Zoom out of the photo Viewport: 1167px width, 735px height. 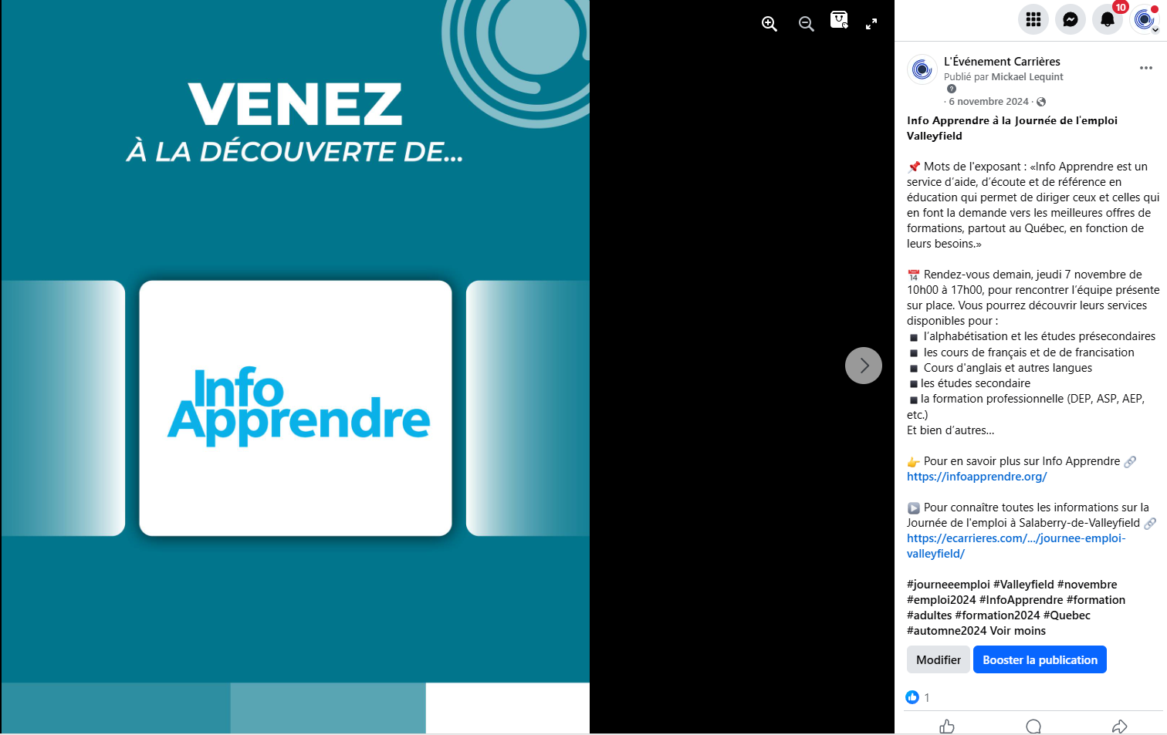point(806,24)
